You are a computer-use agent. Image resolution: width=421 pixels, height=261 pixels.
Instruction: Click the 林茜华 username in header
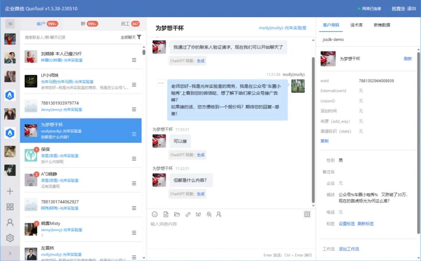398,9
